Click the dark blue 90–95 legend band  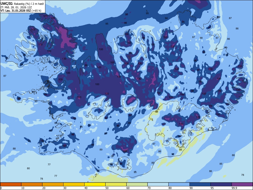200,184
